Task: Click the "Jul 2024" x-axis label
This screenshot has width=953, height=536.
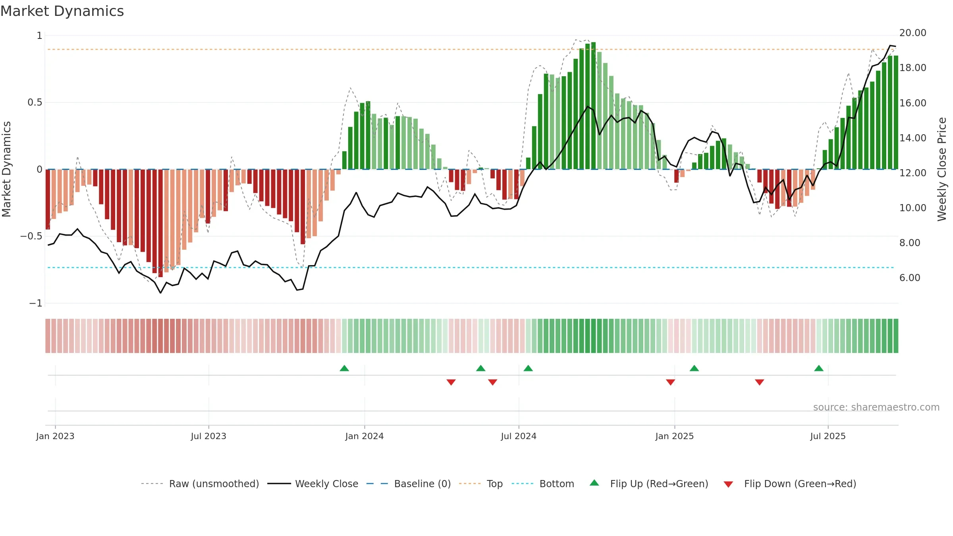Action: [x=519, y=436]
